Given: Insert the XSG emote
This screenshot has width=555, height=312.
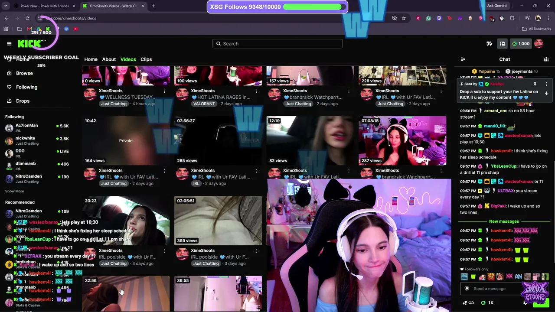Looking at the screenshot, I should coord(509,276).
